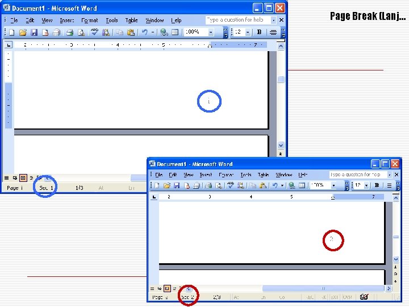Click Insert Table icon in bottom Word window
Image resolution: width=409 pixels, height=307 pixels.
pyautogui.click(x=302, y=185)
